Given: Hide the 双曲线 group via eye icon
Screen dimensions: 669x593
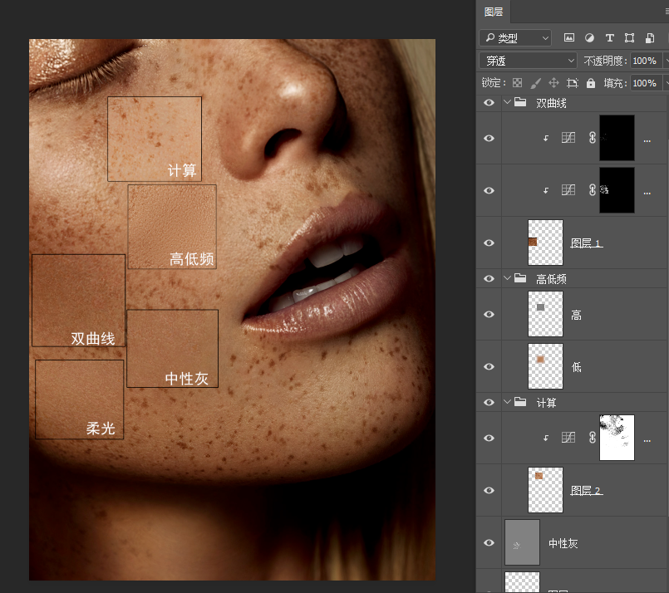Looking at the screenshot, I should [x=489, y=103].
